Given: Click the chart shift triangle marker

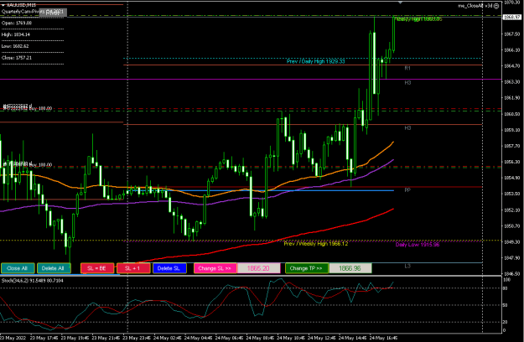Looking at the screenshot, I should (400, 3).
